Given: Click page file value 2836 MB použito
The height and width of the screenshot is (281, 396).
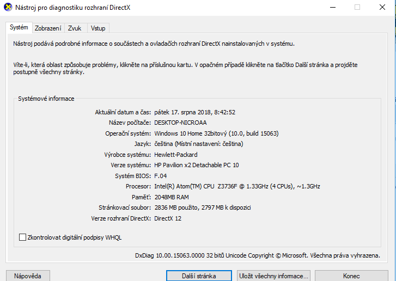Looking at the screenshot, I should coord(203,207).
